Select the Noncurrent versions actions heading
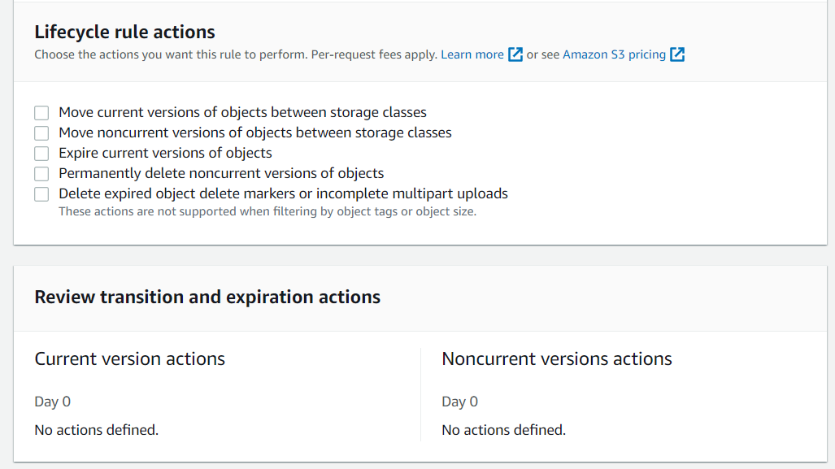835x469 pixels. tap(556, 358)
